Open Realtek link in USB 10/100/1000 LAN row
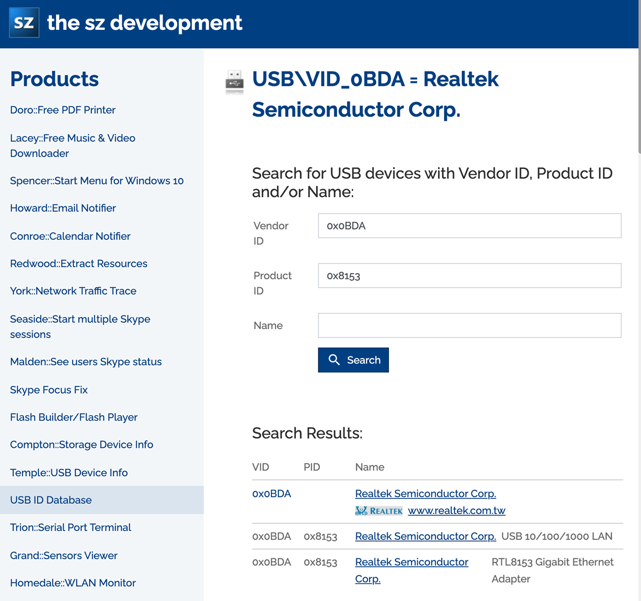The width and height of the screenshot is (641, 601). click(426, 536)
